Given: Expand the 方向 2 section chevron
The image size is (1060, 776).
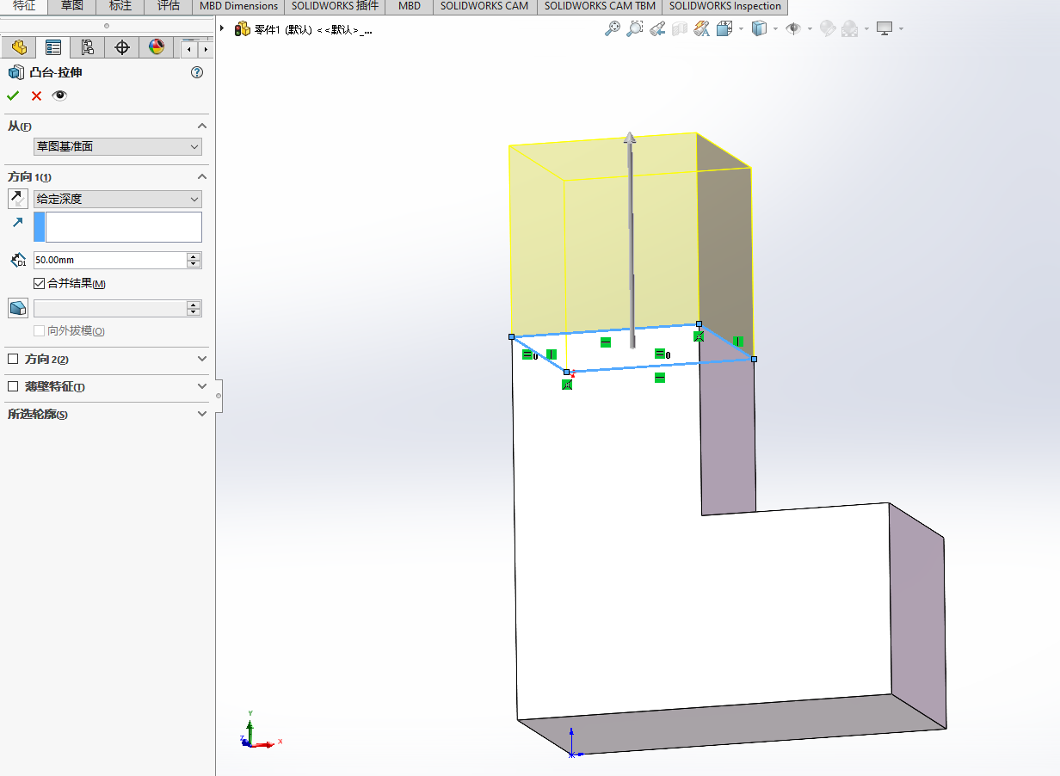Looking at the screenshot, I should tap(202, 359).
